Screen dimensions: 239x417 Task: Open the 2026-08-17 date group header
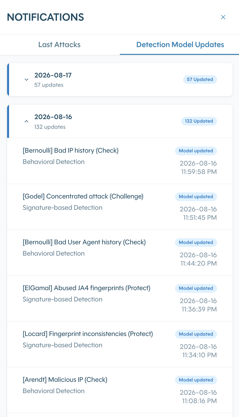tap(120, 80)
